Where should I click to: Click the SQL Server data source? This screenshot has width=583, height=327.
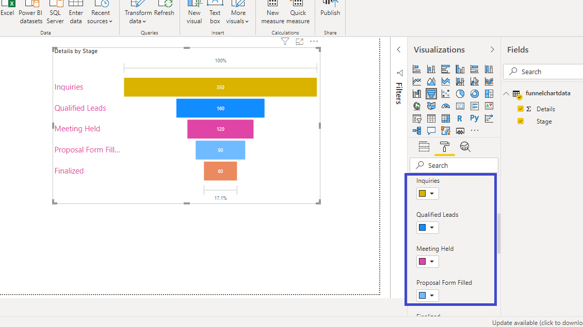(x=55, y=13)
